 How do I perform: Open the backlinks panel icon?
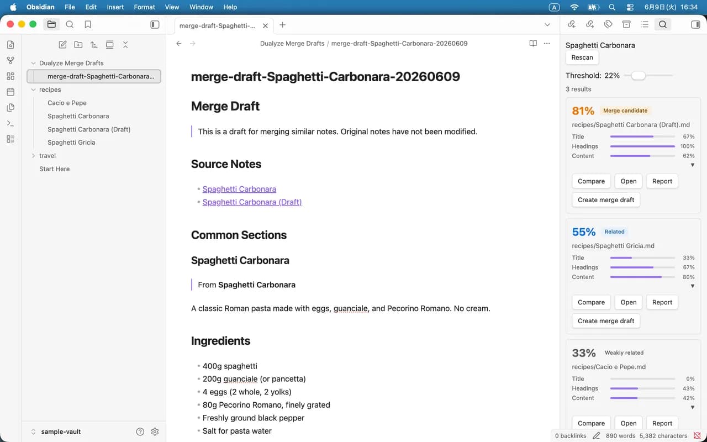pos(572,24)
